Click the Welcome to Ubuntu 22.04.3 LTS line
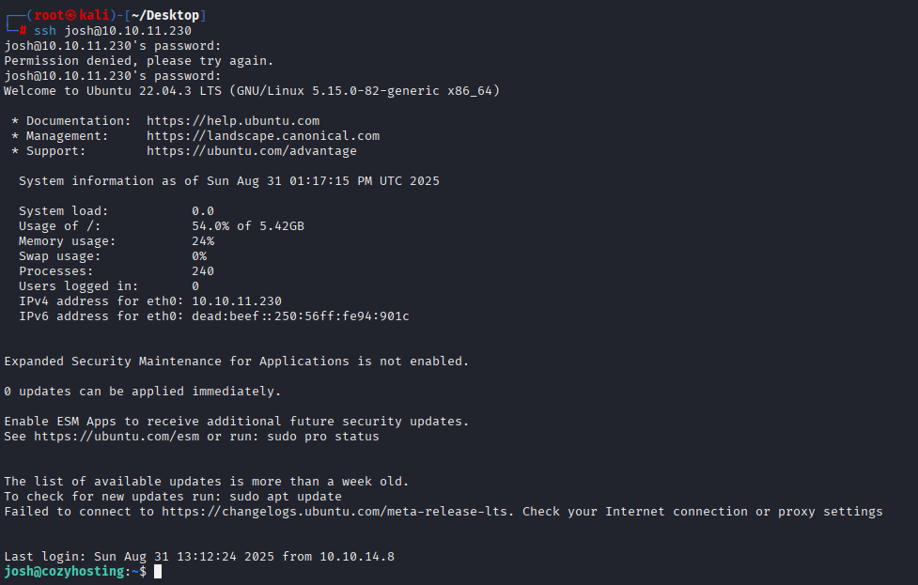 (x=252, y=91)
